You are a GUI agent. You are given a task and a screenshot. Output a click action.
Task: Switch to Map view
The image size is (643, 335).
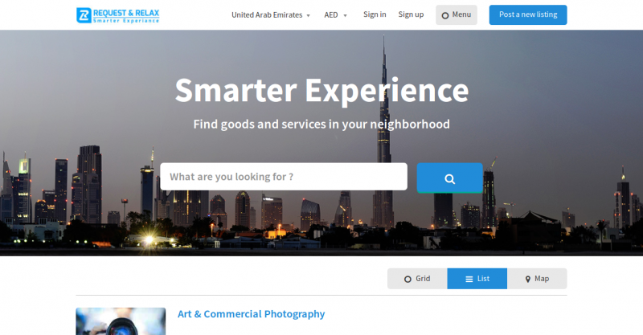pos(537,279)
